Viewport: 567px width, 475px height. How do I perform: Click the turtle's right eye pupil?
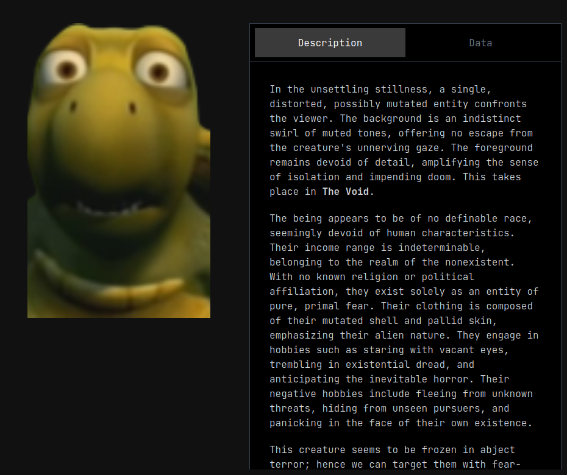pos(159,72)
